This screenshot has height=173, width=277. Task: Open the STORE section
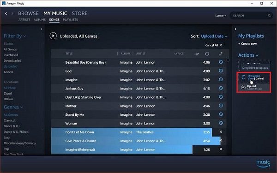tap(80, 13)
